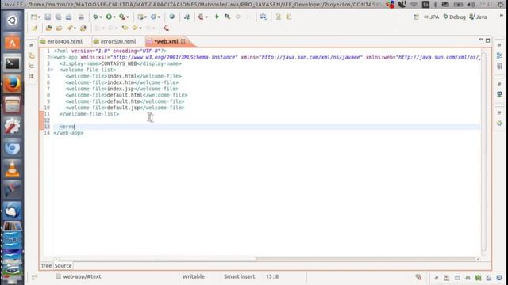Click the Outline fast view icon on the right trim
The height and width of the screenshot is (285, 508).
[x=499, y=56]
